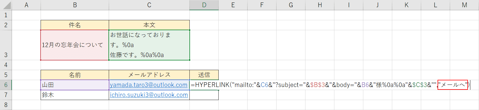Click the 送信 header cell
Screen dimensions: 479x110
(x=204, y=75)
